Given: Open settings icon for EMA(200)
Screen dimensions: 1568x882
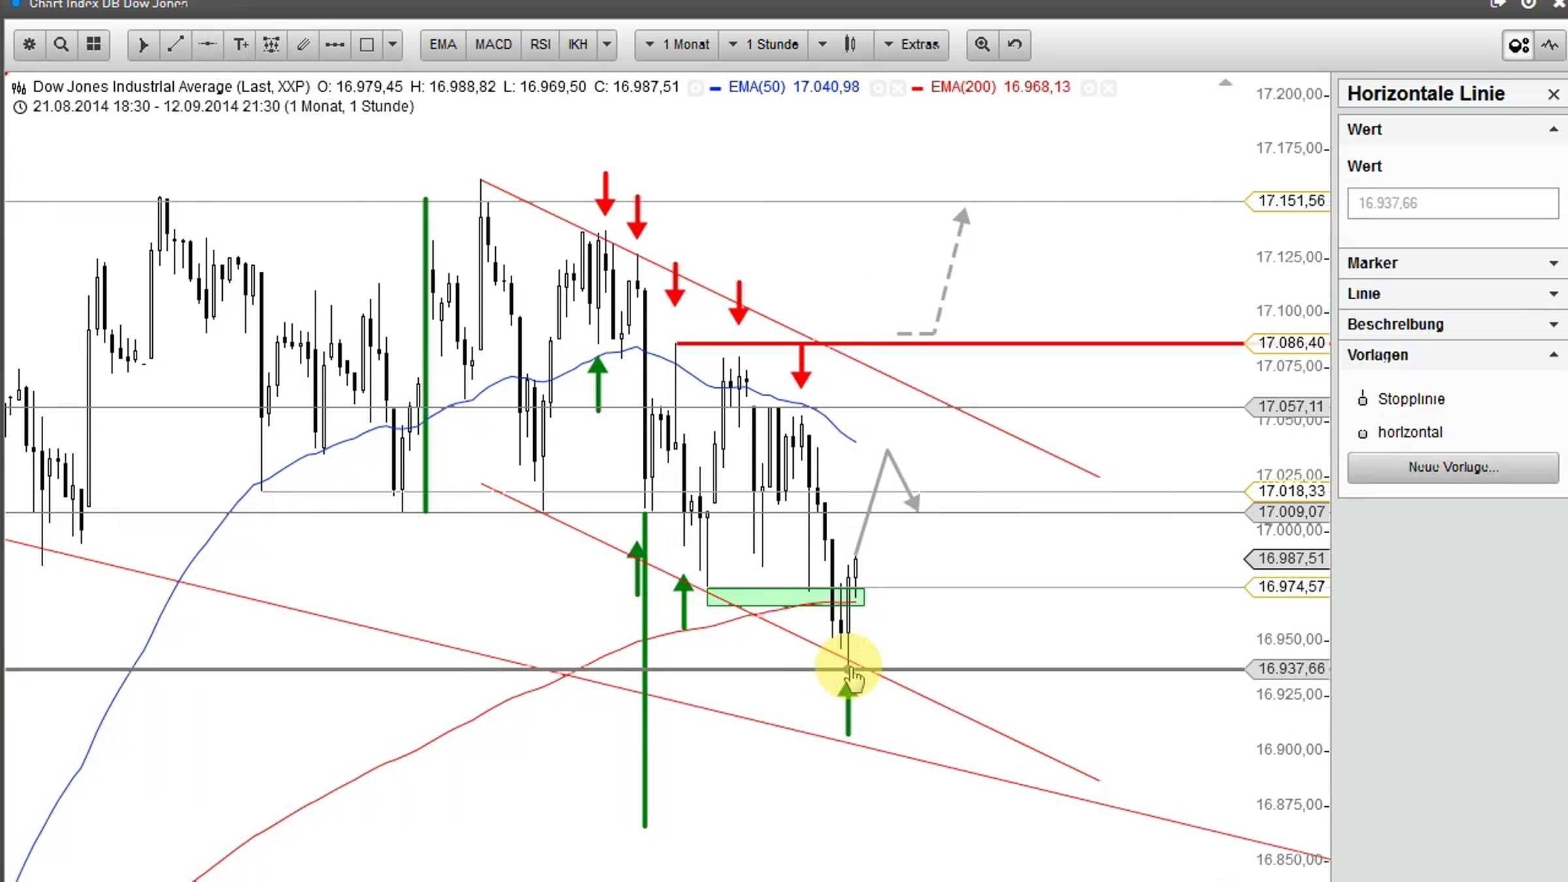Looking at the screenshot, I should 1089,88.
